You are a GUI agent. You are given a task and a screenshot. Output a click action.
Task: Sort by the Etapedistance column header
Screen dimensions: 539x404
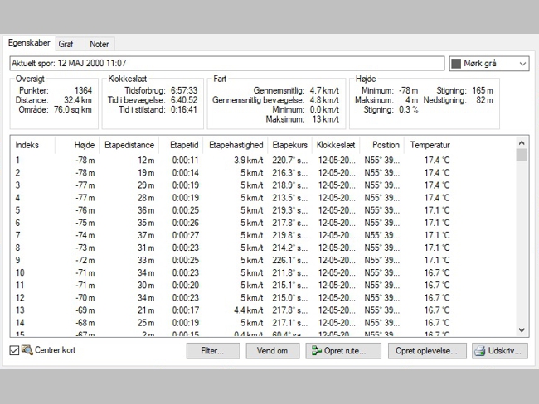click(x=129, y=145)
